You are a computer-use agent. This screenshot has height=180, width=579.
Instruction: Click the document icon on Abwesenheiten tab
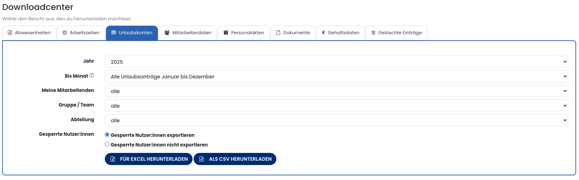pyautogui.click(x=10, y=33)
